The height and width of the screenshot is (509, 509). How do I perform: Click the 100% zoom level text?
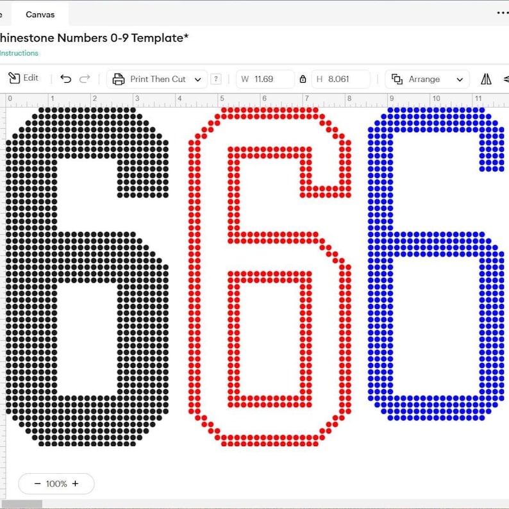(x=56, y=484)
